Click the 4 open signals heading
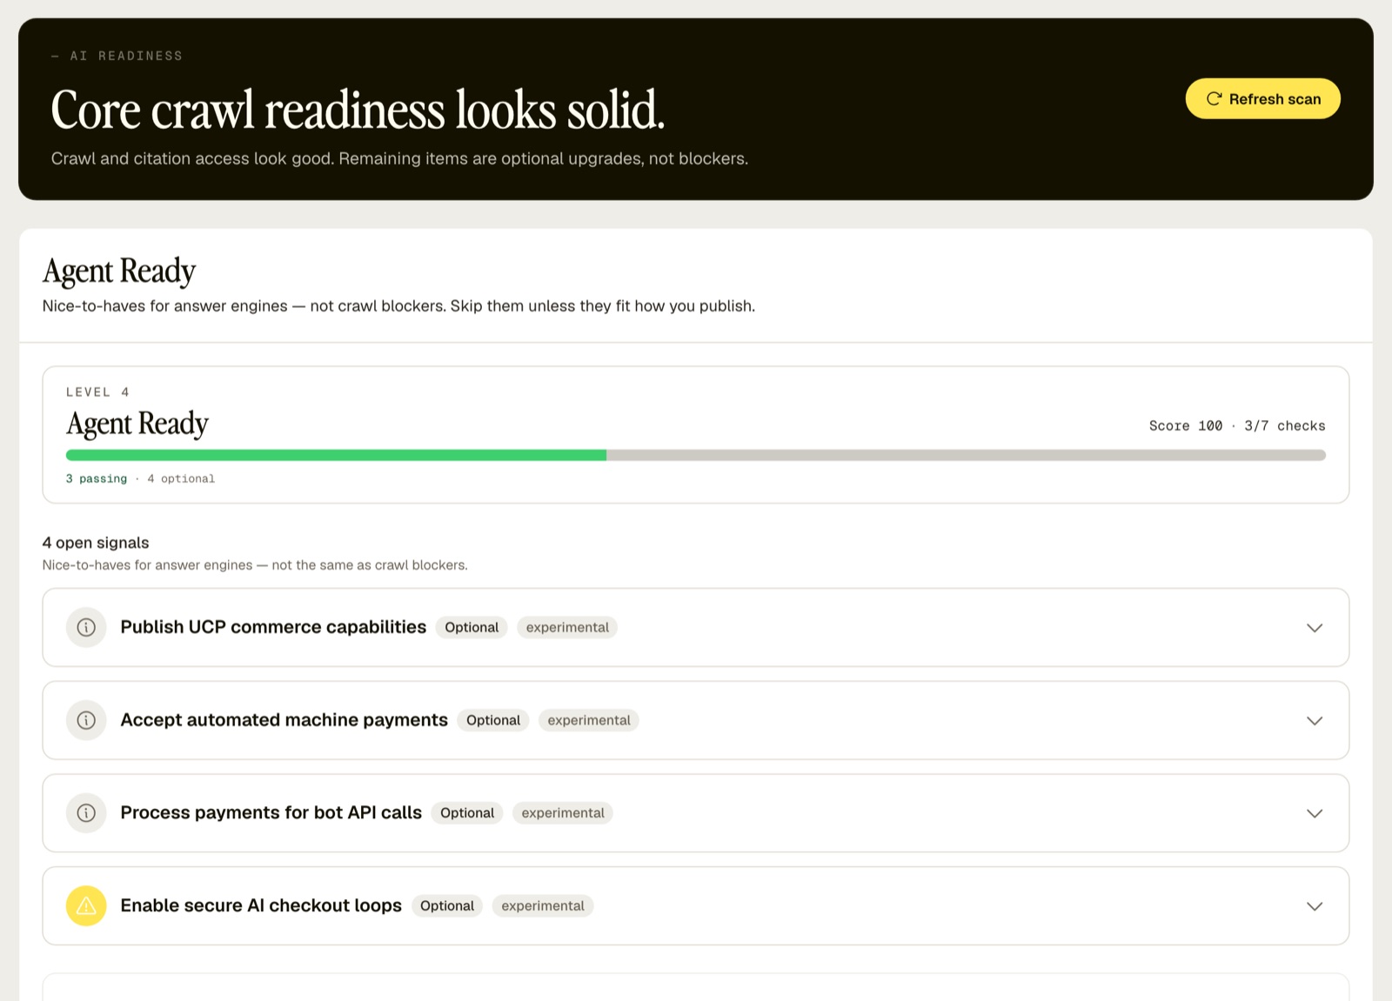The width and height of the screenshot is (1392, 1001). (96, 543)
